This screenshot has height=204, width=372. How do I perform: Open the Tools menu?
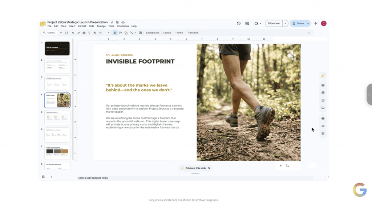tap(111, 26)
